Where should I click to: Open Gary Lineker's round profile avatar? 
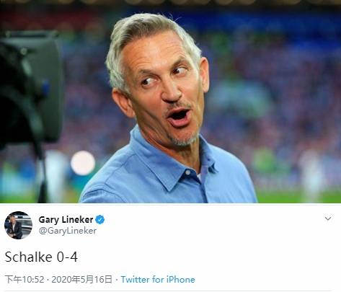click(x=18, y=225)
